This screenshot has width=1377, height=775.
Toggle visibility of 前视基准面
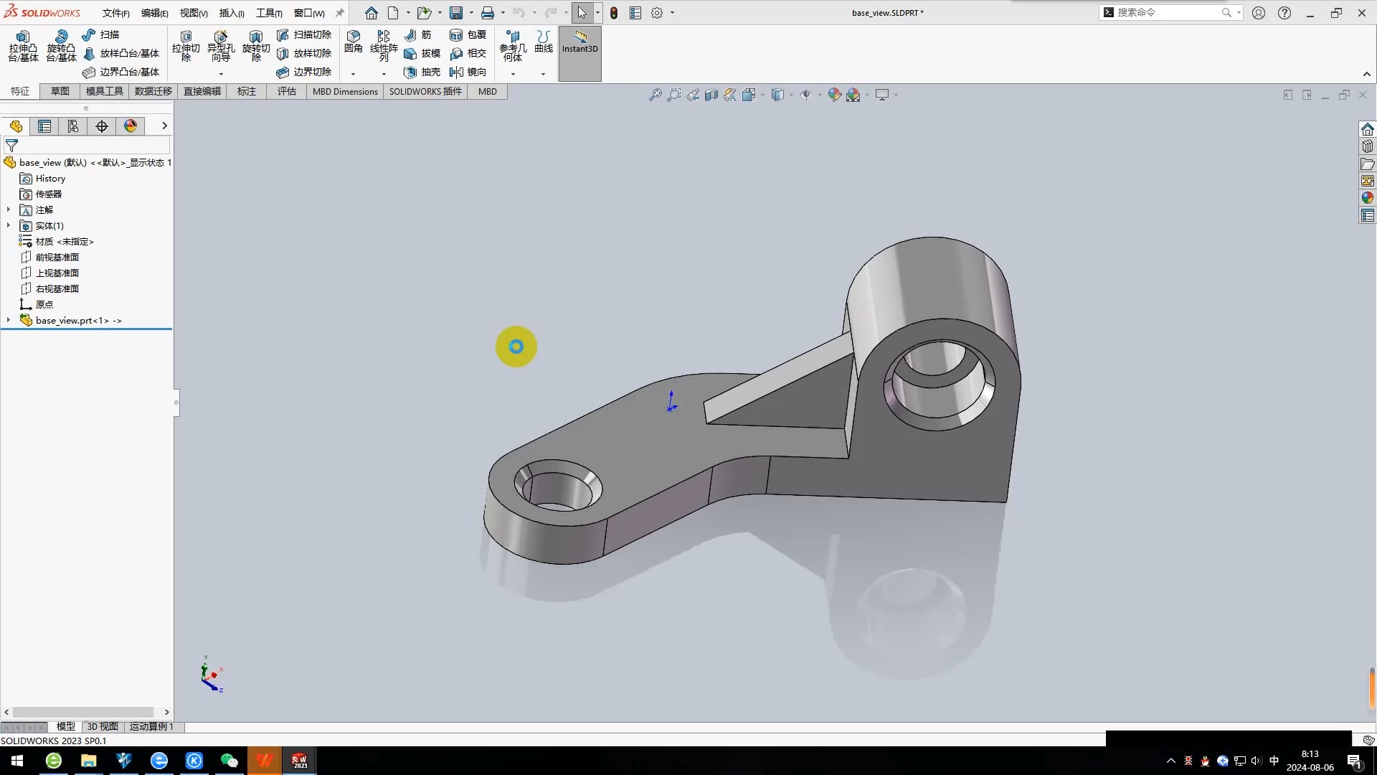click(x=57, y=256)
